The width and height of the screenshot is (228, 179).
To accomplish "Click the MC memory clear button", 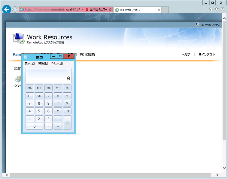I will coord(30,88).
